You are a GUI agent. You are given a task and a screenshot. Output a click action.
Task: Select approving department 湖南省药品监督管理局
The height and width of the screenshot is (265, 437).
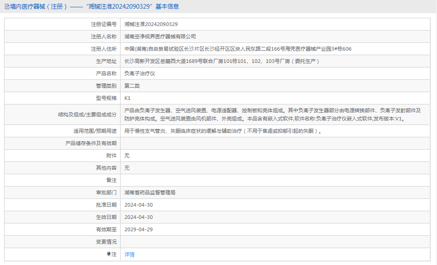tap(150, 192)
